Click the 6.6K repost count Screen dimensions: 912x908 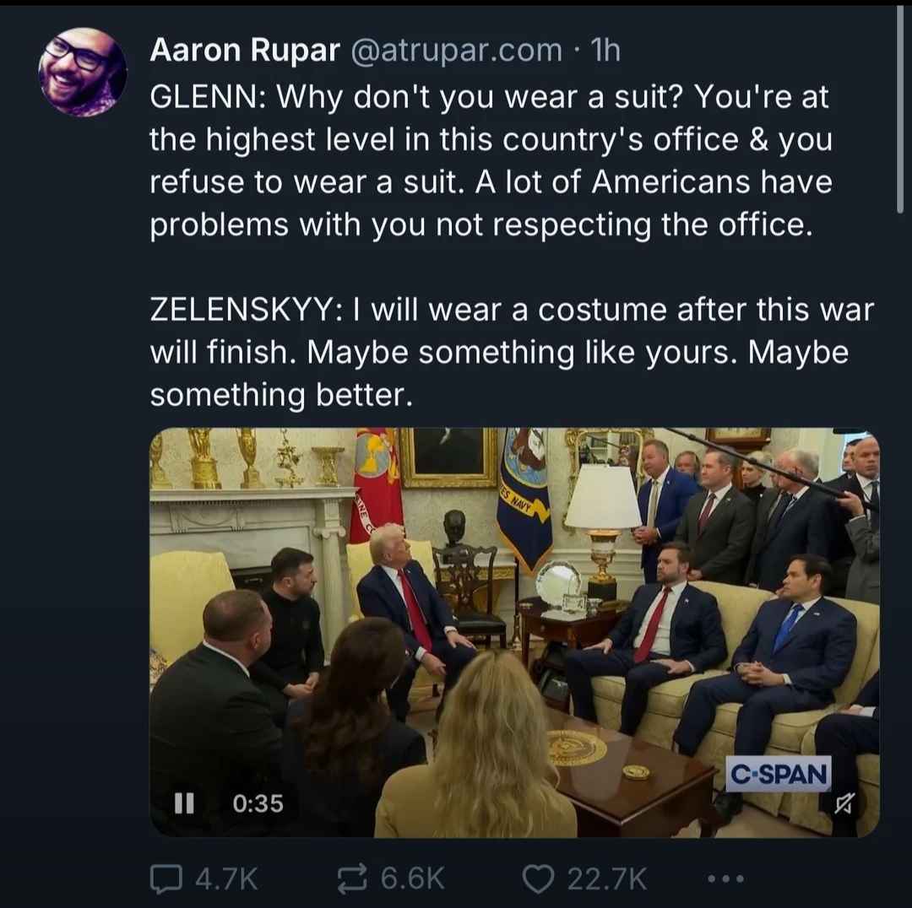[412, 878]
